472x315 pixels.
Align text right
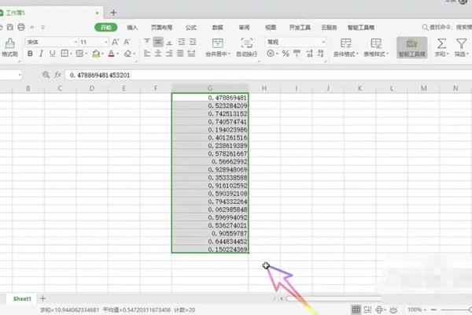pos(169,54)
